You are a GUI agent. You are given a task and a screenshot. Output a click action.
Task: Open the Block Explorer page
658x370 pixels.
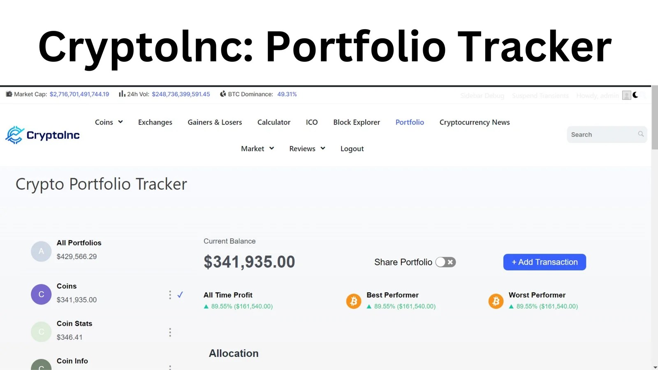(356, 122)
